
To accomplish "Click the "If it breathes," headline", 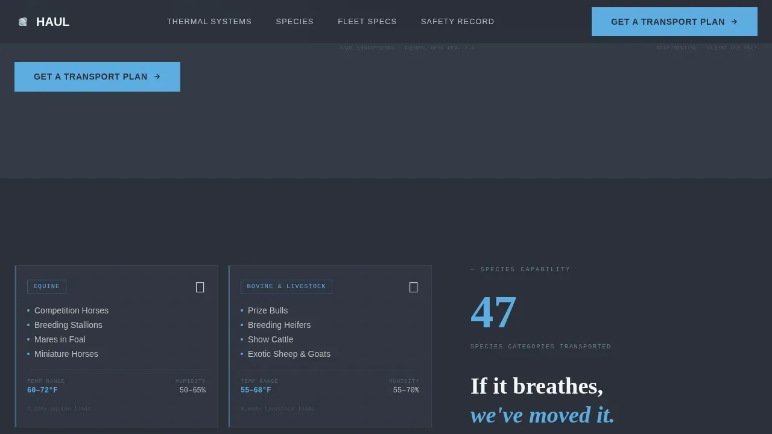I will pyautogui.click(x=537, y=386).
